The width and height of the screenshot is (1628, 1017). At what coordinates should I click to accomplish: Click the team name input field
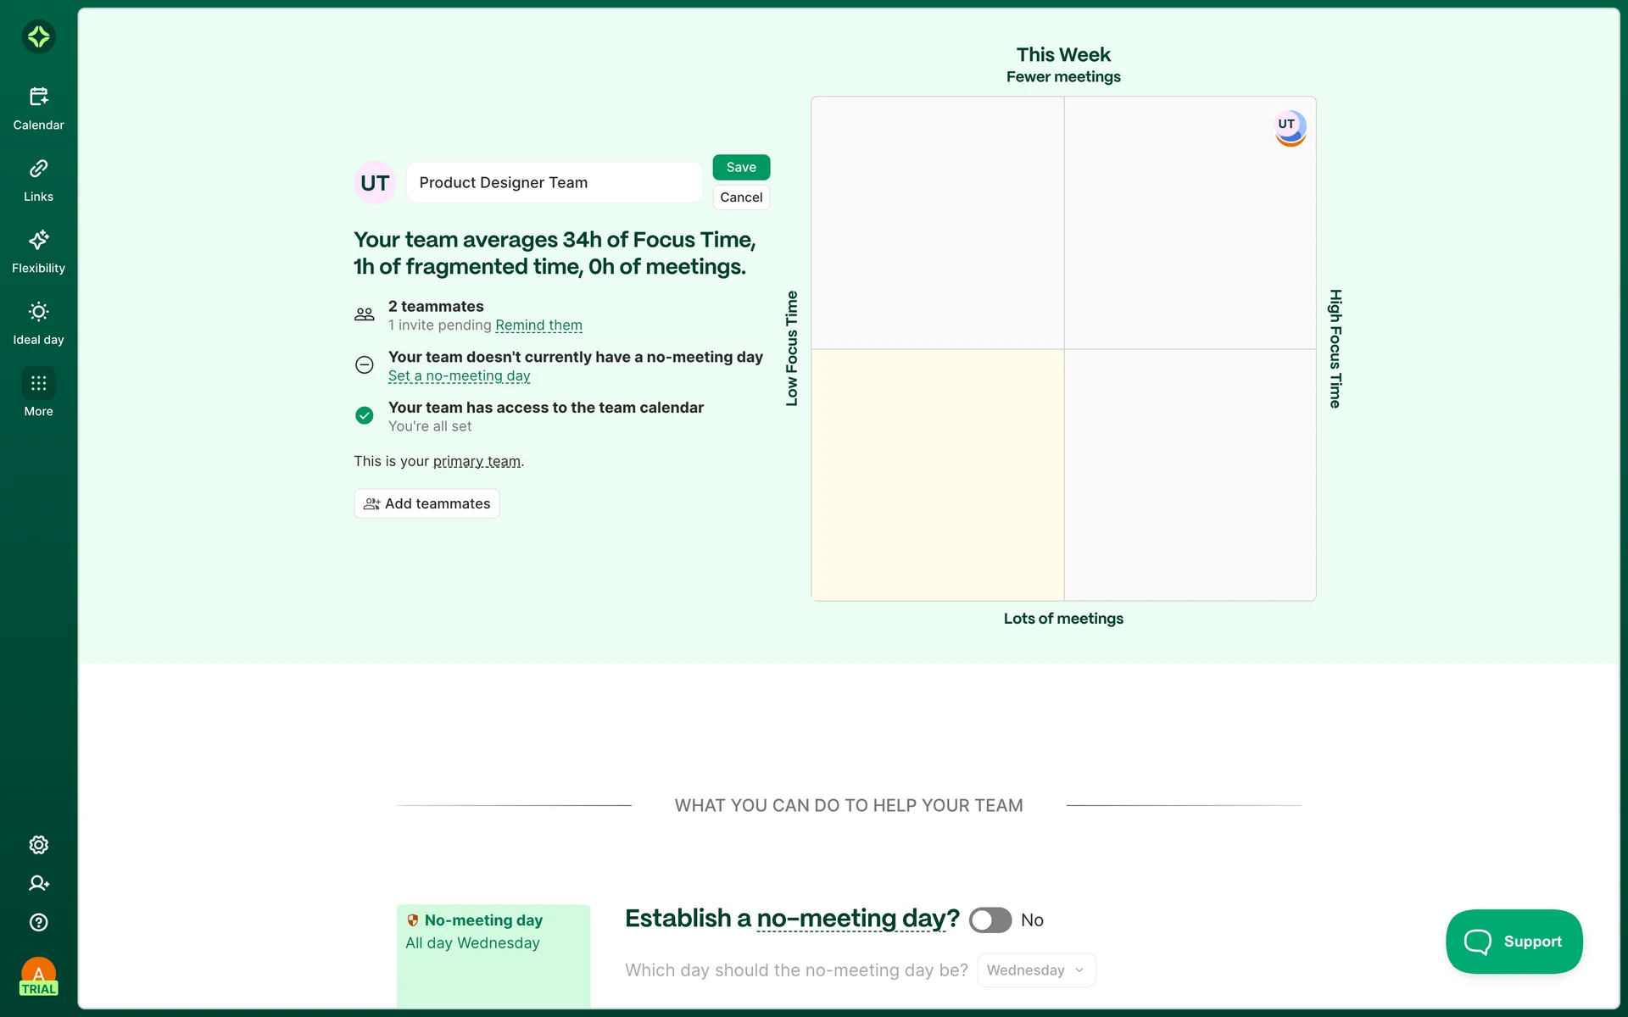click(x=555, y=183)
